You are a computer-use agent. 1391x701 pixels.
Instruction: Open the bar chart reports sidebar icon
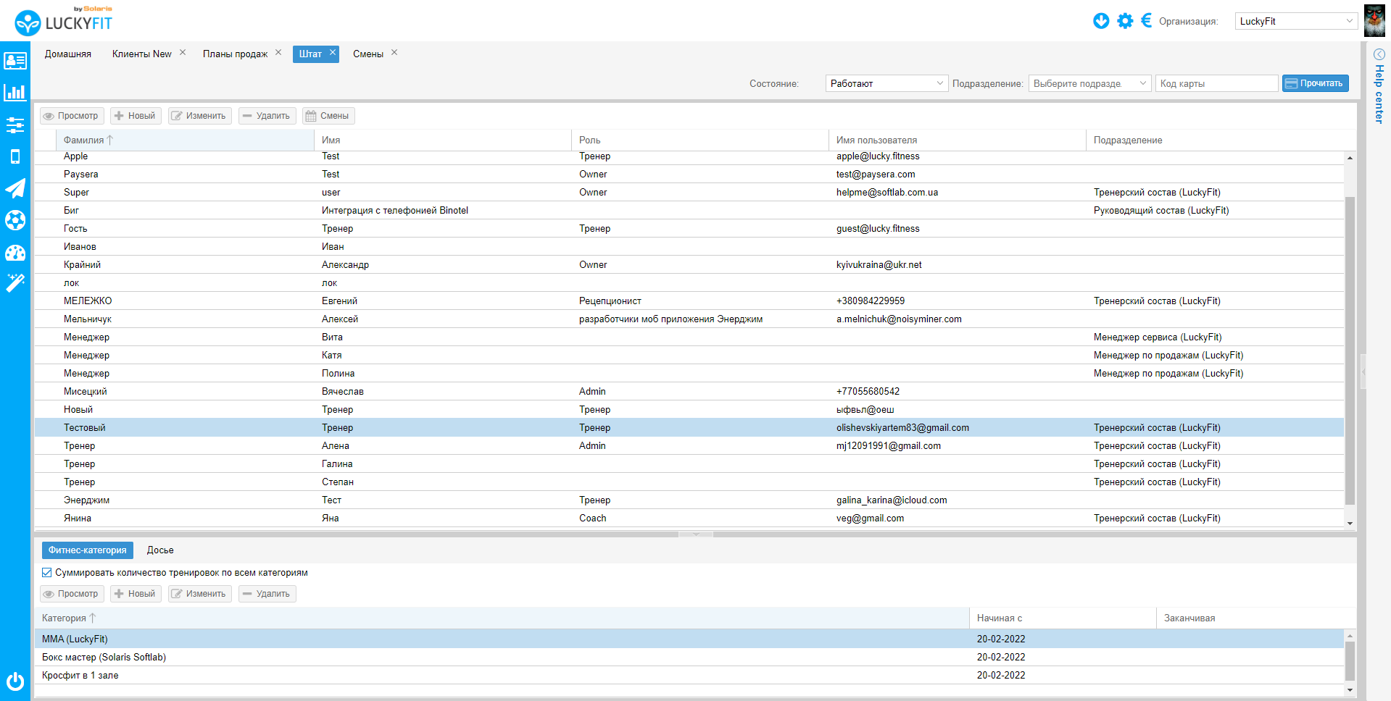tap(15, 93)
